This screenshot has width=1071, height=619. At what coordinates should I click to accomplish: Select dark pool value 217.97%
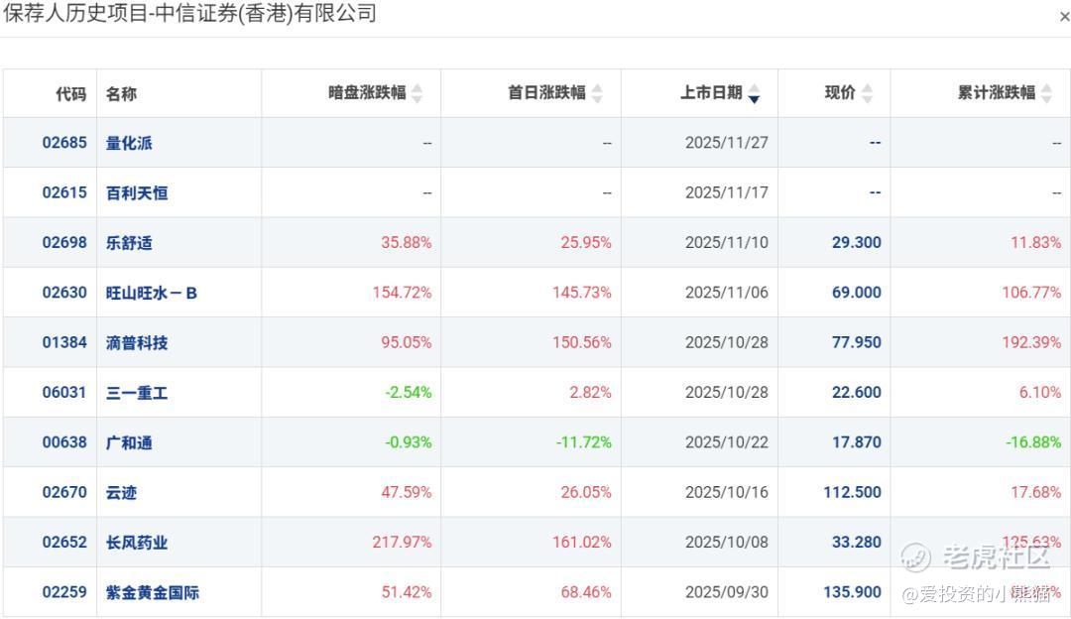403,542
